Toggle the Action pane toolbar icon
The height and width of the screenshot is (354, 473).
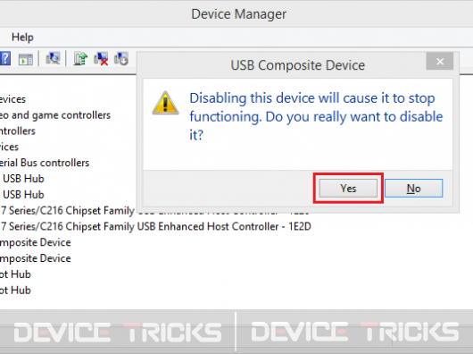[26, 59]
